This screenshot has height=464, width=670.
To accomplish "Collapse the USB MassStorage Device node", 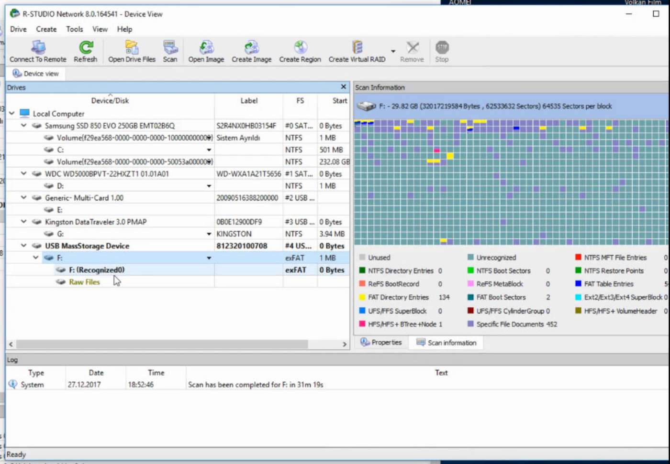I will [23, 246].
